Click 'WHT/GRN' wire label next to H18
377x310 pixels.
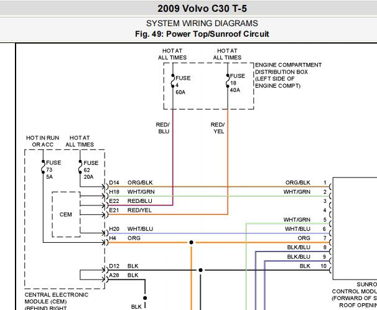(141, 192)
